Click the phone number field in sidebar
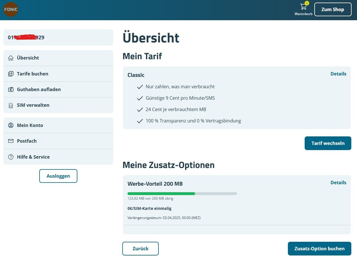 [58, 37]
